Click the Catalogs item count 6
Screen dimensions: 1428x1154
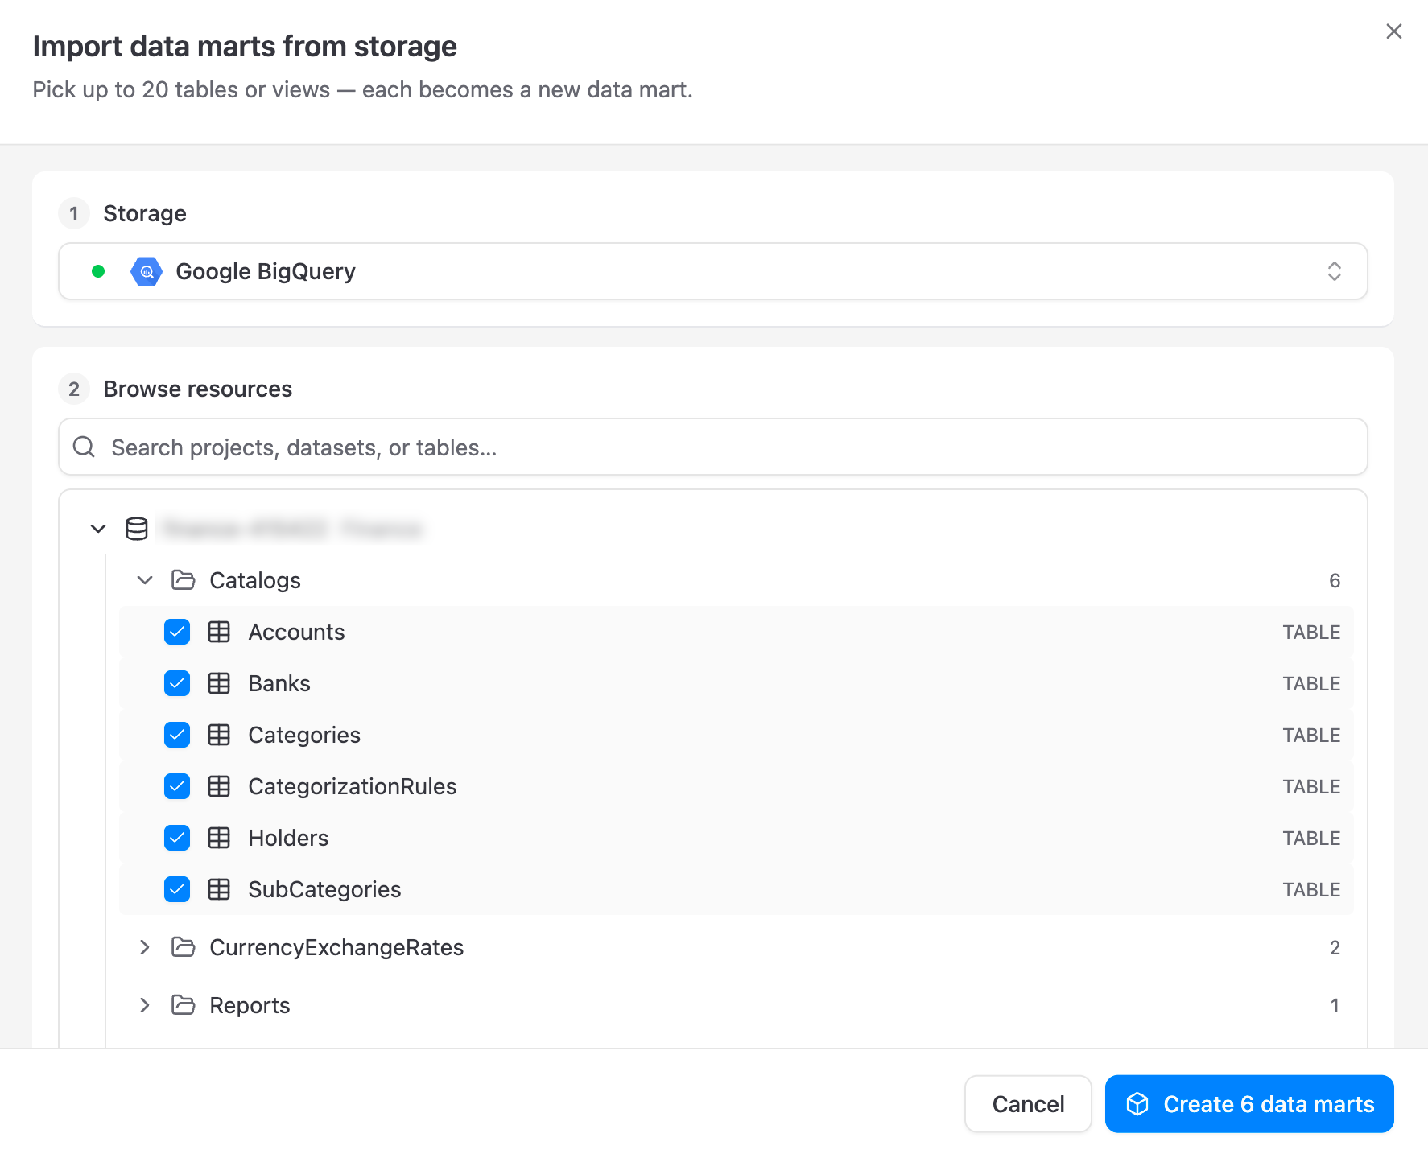(x=1334, y=581)
